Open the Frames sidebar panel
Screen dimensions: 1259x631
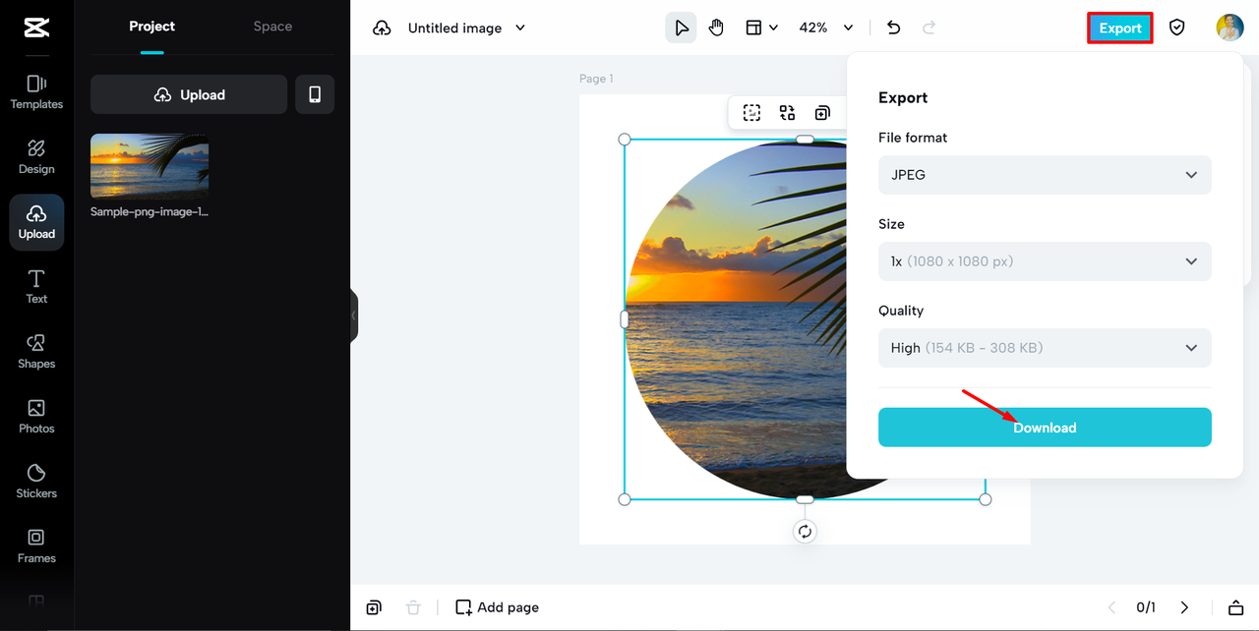pyautogui.click(x=36, y=546)
